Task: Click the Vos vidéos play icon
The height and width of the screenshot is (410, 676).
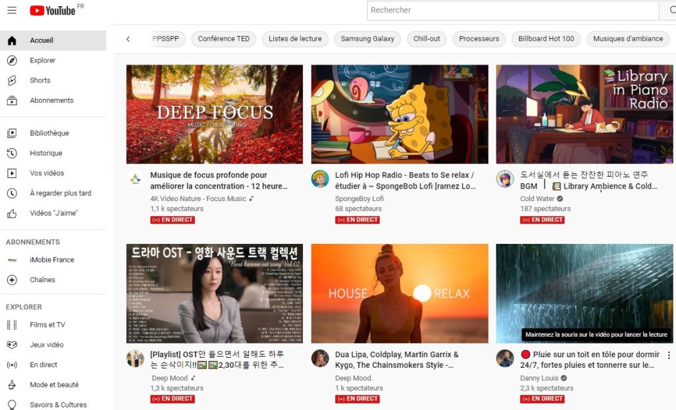Action: tap(12, 173)
